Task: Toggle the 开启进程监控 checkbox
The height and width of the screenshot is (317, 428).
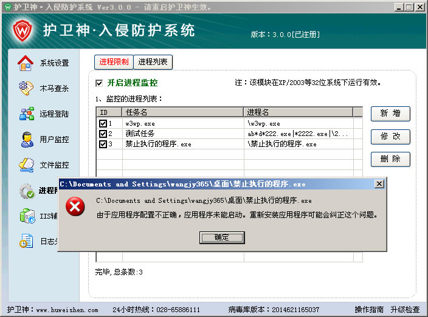Action: 99,83
